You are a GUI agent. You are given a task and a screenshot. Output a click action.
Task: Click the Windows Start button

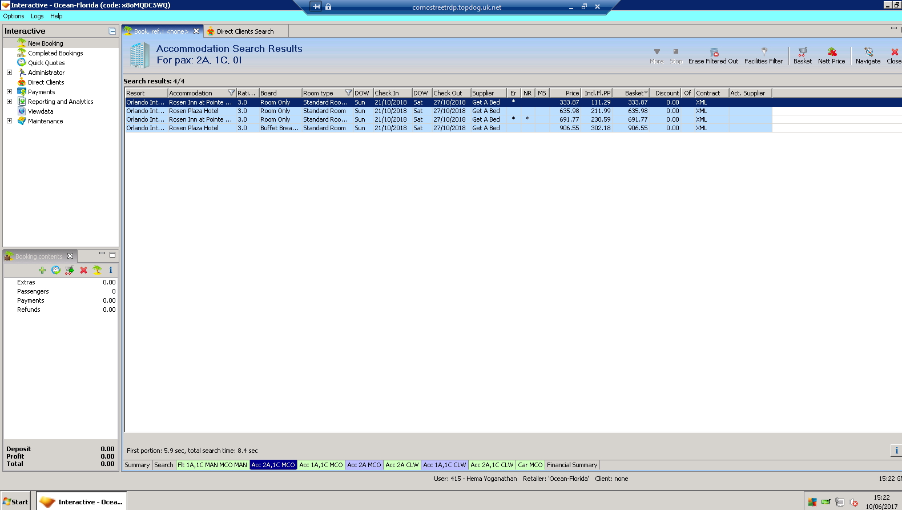pos(15,501)
